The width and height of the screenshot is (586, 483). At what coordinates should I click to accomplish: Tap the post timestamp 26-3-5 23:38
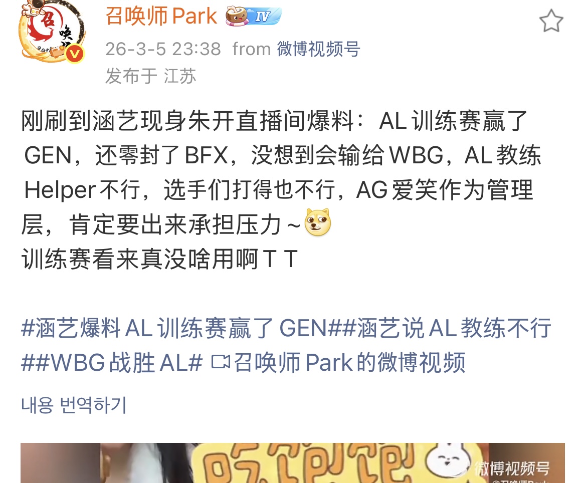pyautogui.click(x=163, y=49)
